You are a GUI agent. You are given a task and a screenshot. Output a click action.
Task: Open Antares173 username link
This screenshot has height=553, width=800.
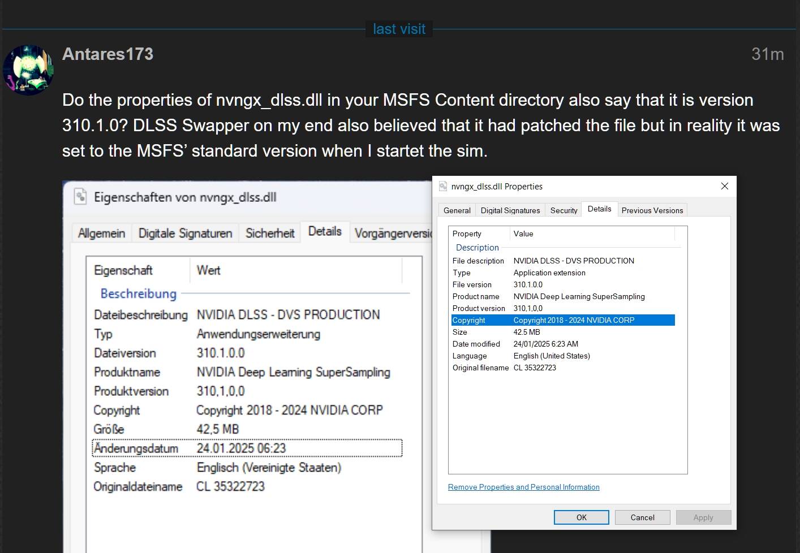coord(107,54)
